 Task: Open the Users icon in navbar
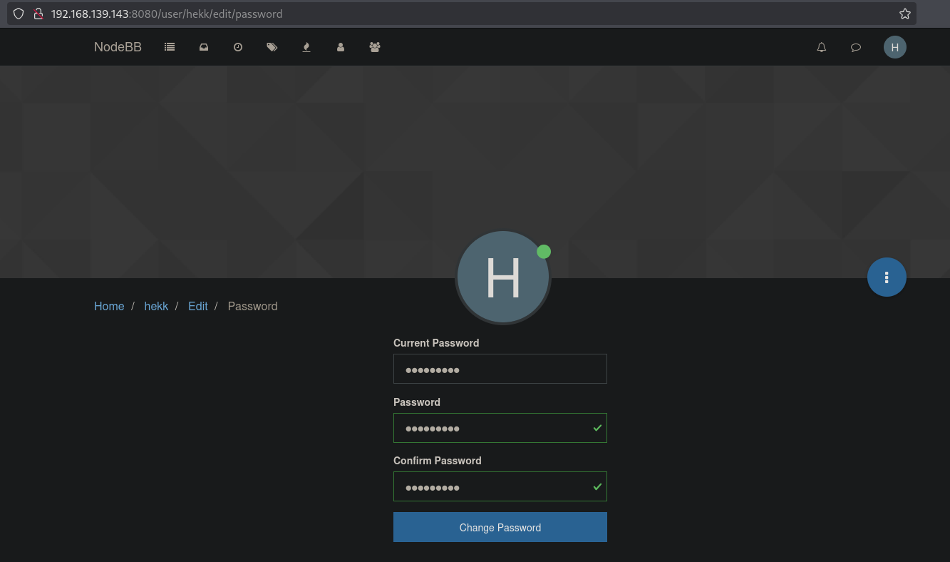pyautogui.click(x=341, y=47)
